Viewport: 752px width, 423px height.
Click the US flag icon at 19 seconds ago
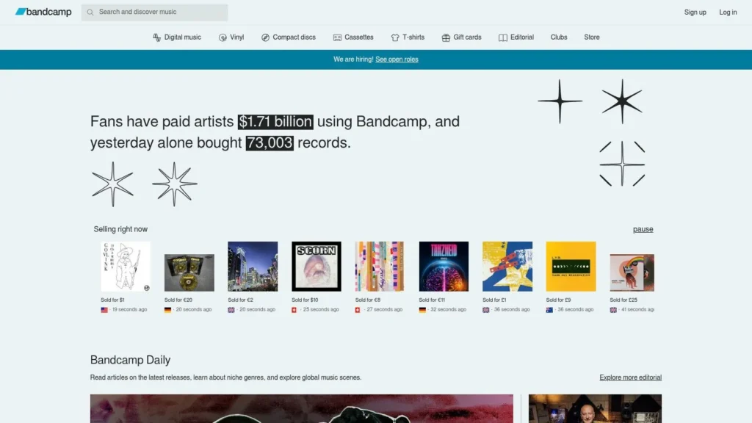pyautogui.click(x=104, y=310)
